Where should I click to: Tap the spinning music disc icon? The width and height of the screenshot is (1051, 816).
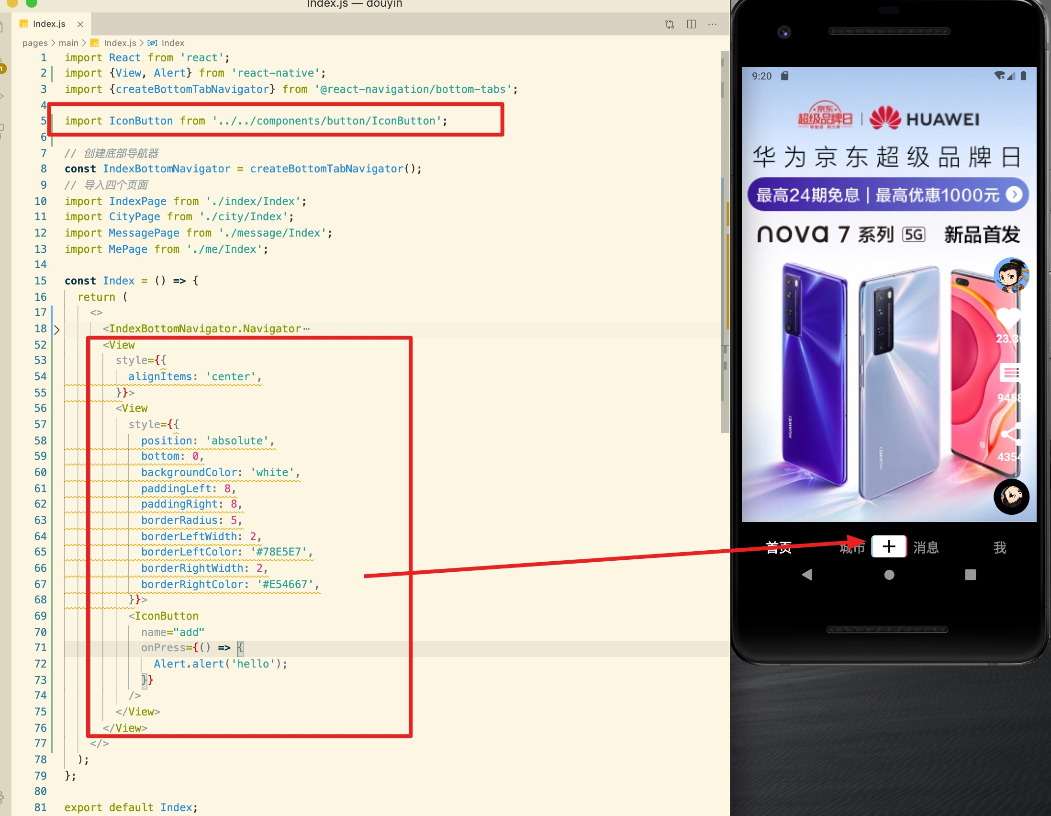1012,497
